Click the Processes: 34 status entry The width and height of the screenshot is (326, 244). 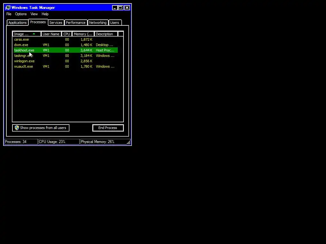tap(21, 142)
